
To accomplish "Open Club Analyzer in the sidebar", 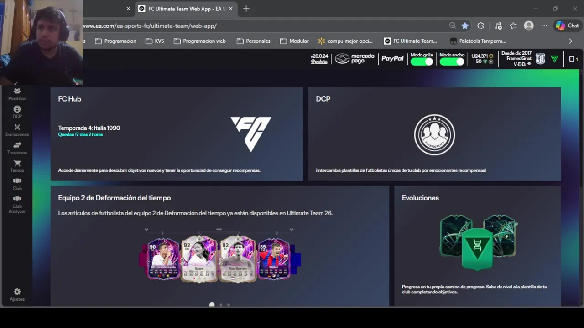I will pos(17,205).
